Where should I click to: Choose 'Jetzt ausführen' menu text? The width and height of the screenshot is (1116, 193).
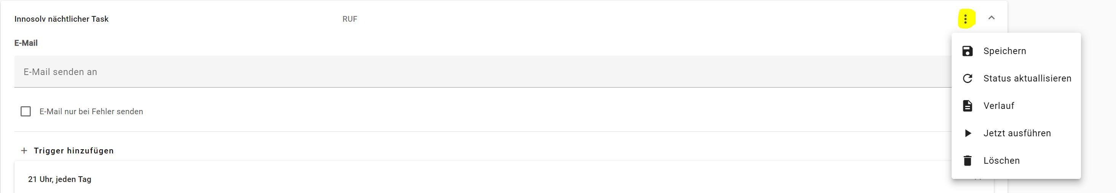[1017, 133]
